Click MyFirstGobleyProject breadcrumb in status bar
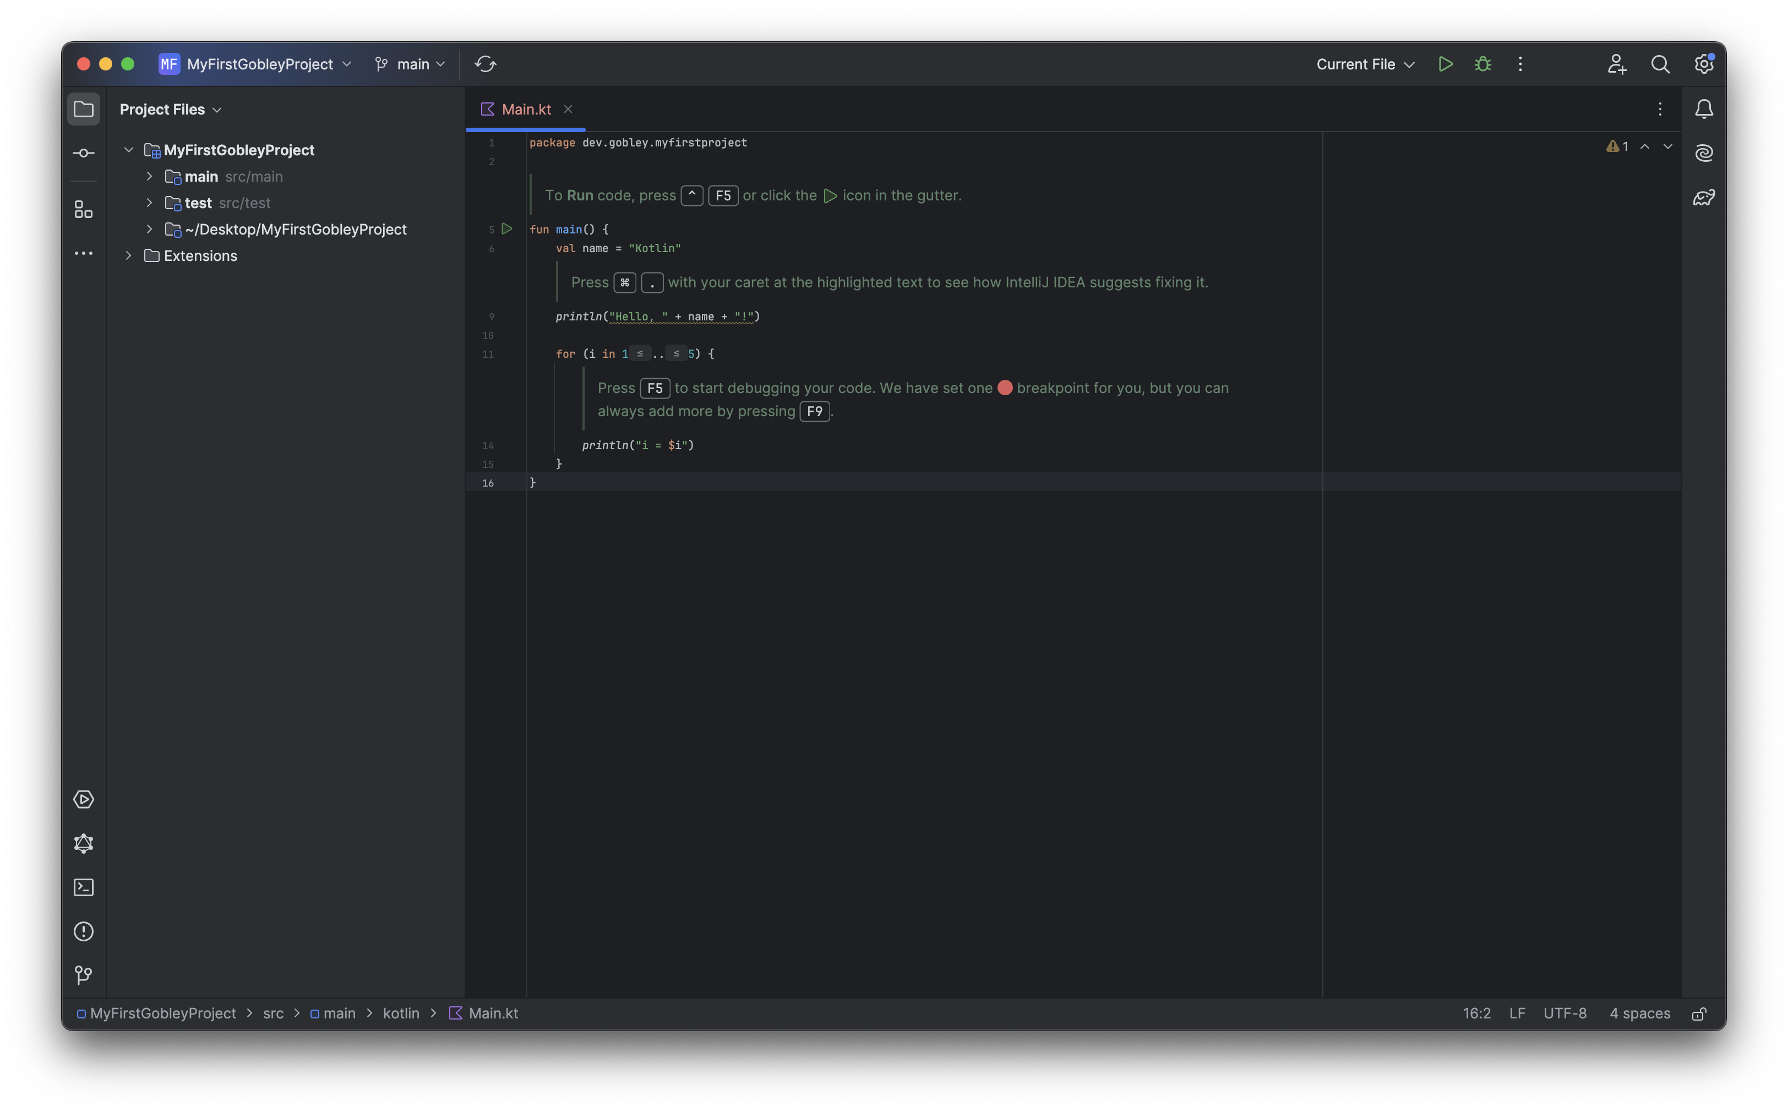 156,1013
